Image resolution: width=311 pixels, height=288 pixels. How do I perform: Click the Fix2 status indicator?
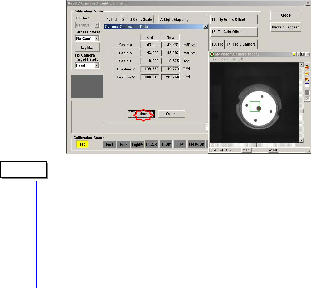(x=123, y=144)
